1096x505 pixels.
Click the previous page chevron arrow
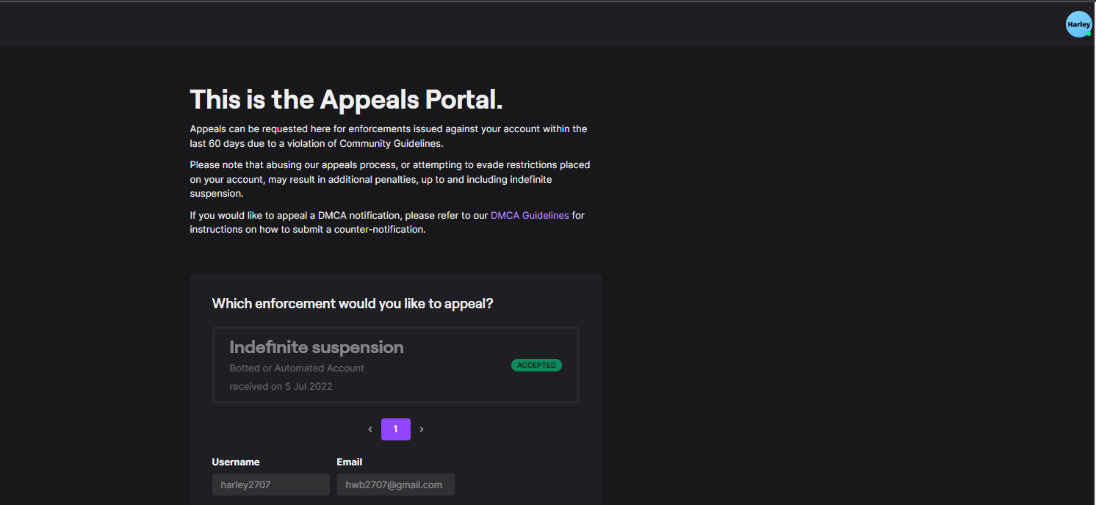coord(369,429)
